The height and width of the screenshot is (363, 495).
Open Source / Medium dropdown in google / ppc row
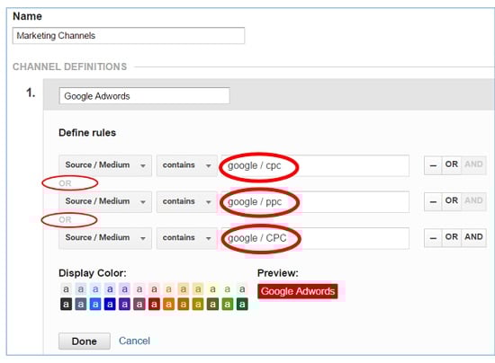click(x=105, y=201)
